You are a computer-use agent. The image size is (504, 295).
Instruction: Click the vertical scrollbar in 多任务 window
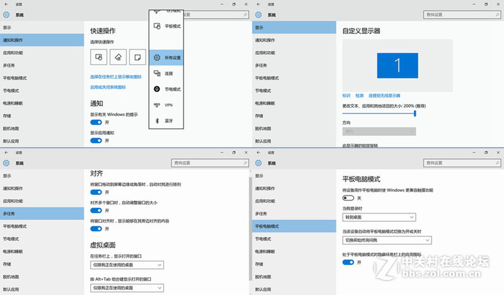pyautogui.click(x=250, y=228)
